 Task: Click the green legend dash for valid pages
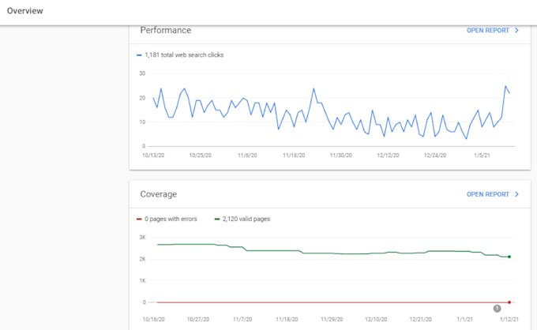217,219
